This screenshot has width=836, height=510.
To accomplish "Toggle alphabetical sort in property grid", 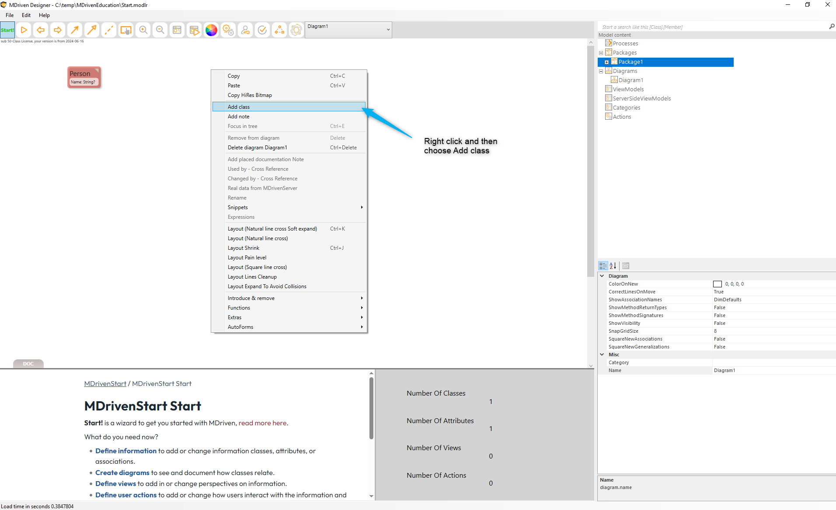I will (613, 265).
